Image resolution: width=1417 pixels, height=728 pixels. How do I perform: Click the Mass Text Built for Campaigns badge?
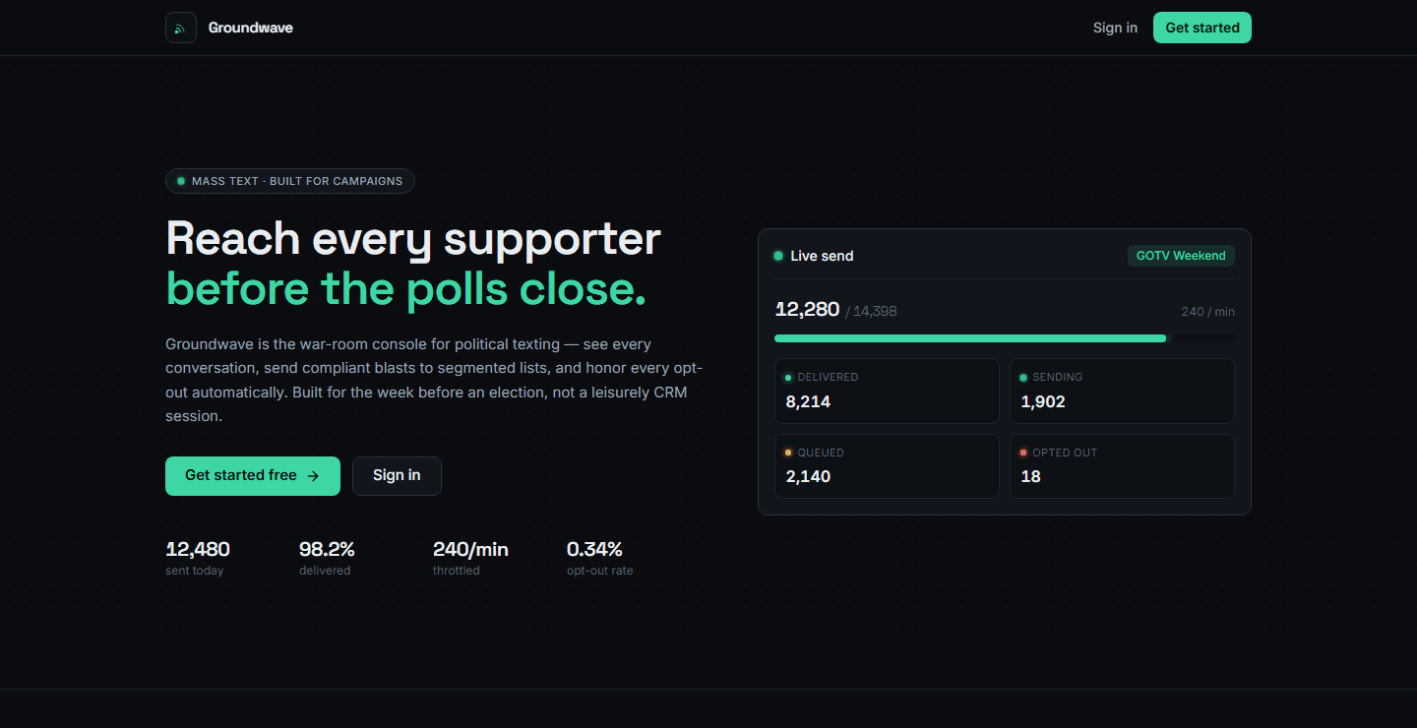click(290, 181)
